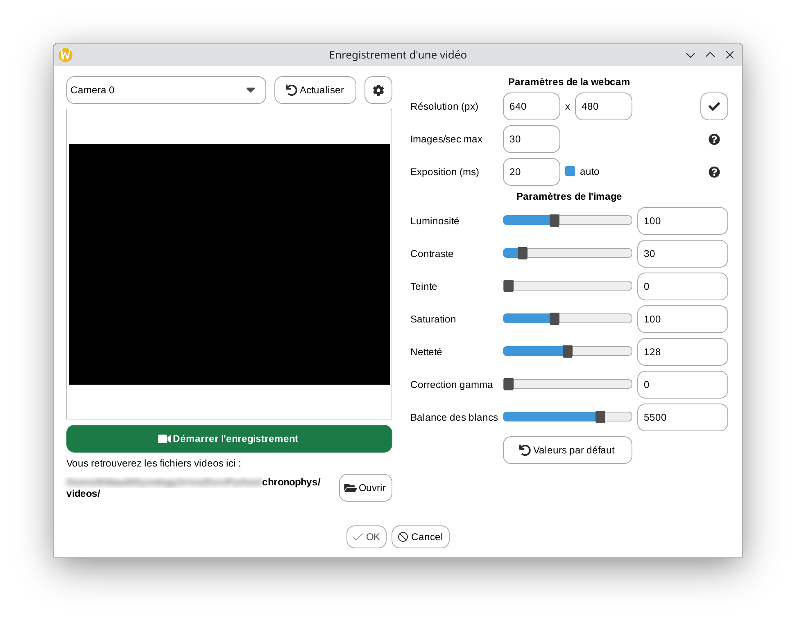Open help for Exposition setting

click(x=714, y=172)
